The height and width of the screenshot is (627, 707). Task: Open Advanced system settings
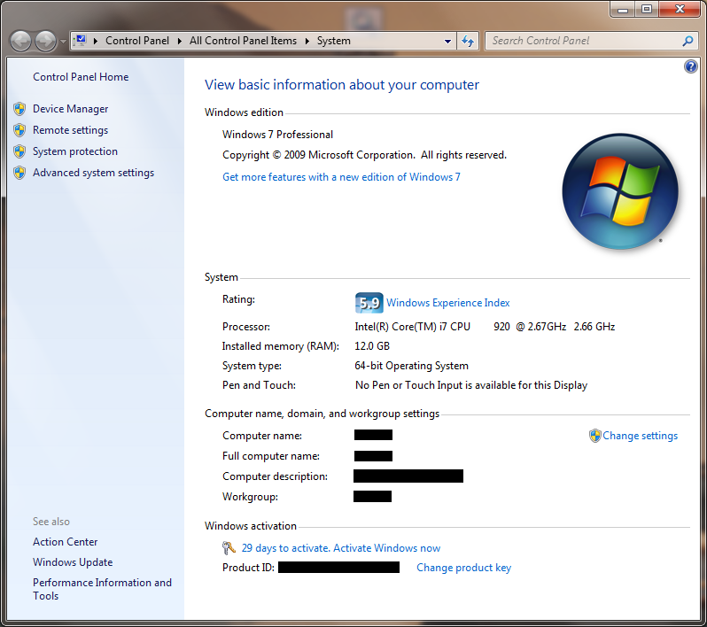point(93,173)
